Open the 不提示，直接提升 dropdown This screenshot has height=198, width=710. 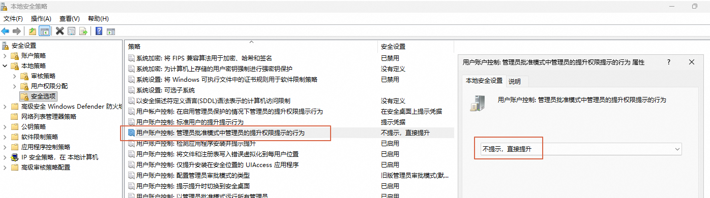coord(580,149)
